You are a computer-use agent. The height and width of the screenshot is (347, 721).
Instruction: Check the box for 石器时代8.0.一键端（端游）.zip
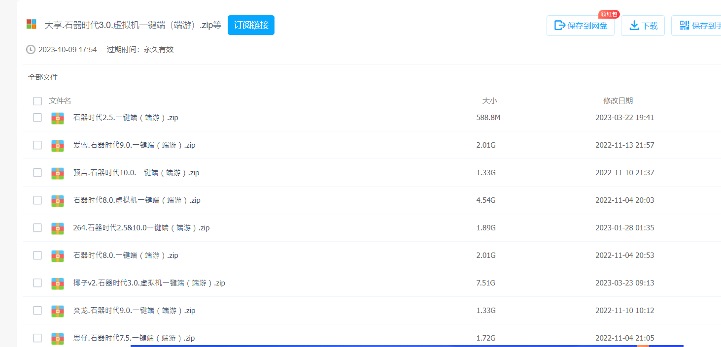(x=37, y=255)
